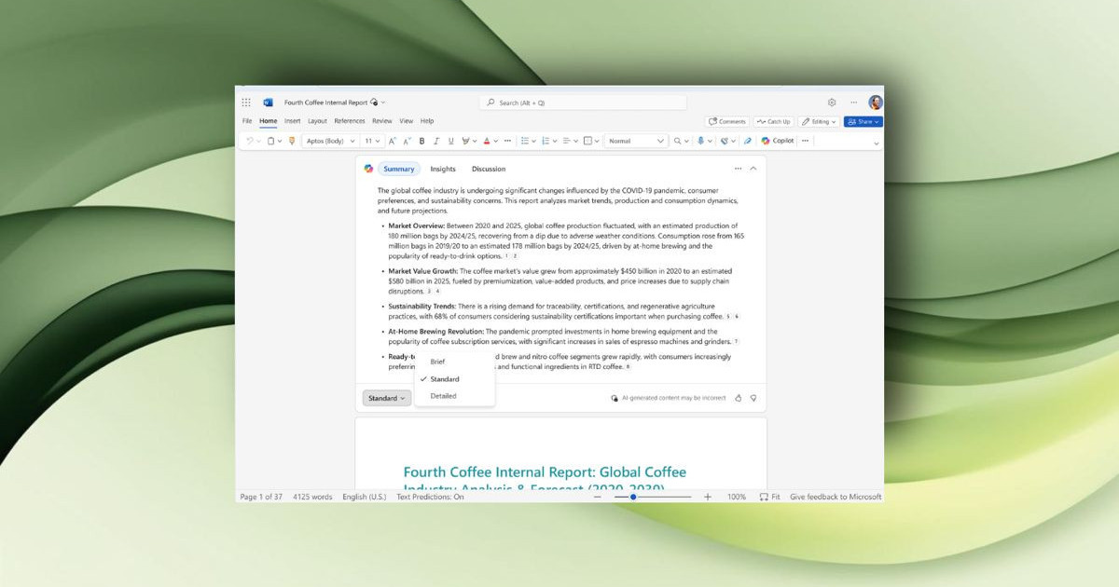Toggle Bold formatting

(421, 141)
